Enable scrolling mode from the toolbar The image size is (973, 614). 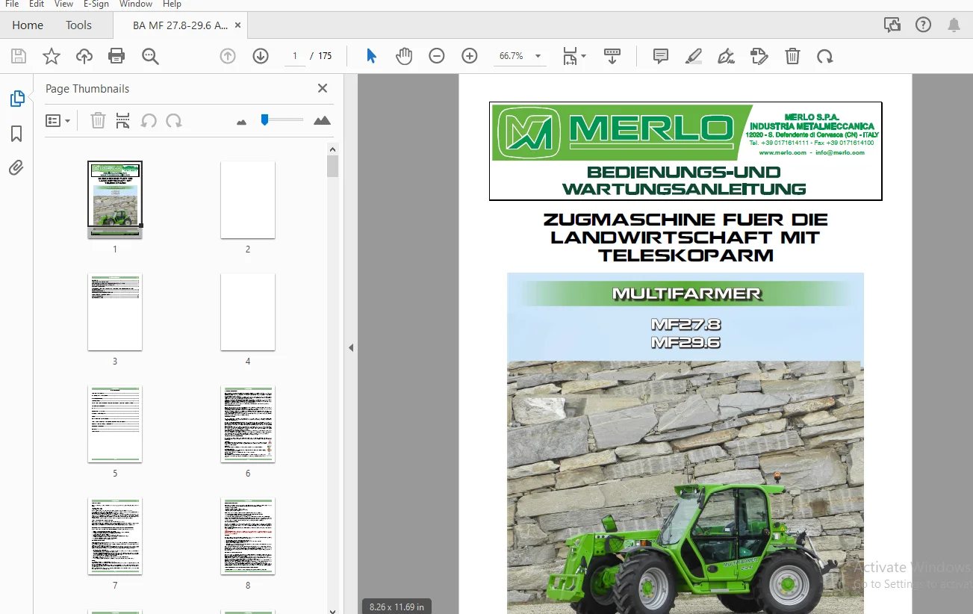click(x=612, y=56)
